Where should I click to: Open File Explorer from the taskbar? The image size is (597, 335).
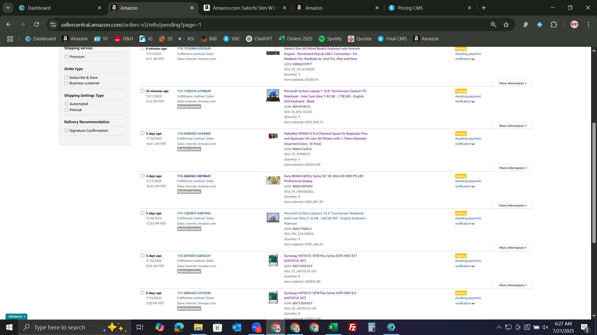(x=198, y=327)
